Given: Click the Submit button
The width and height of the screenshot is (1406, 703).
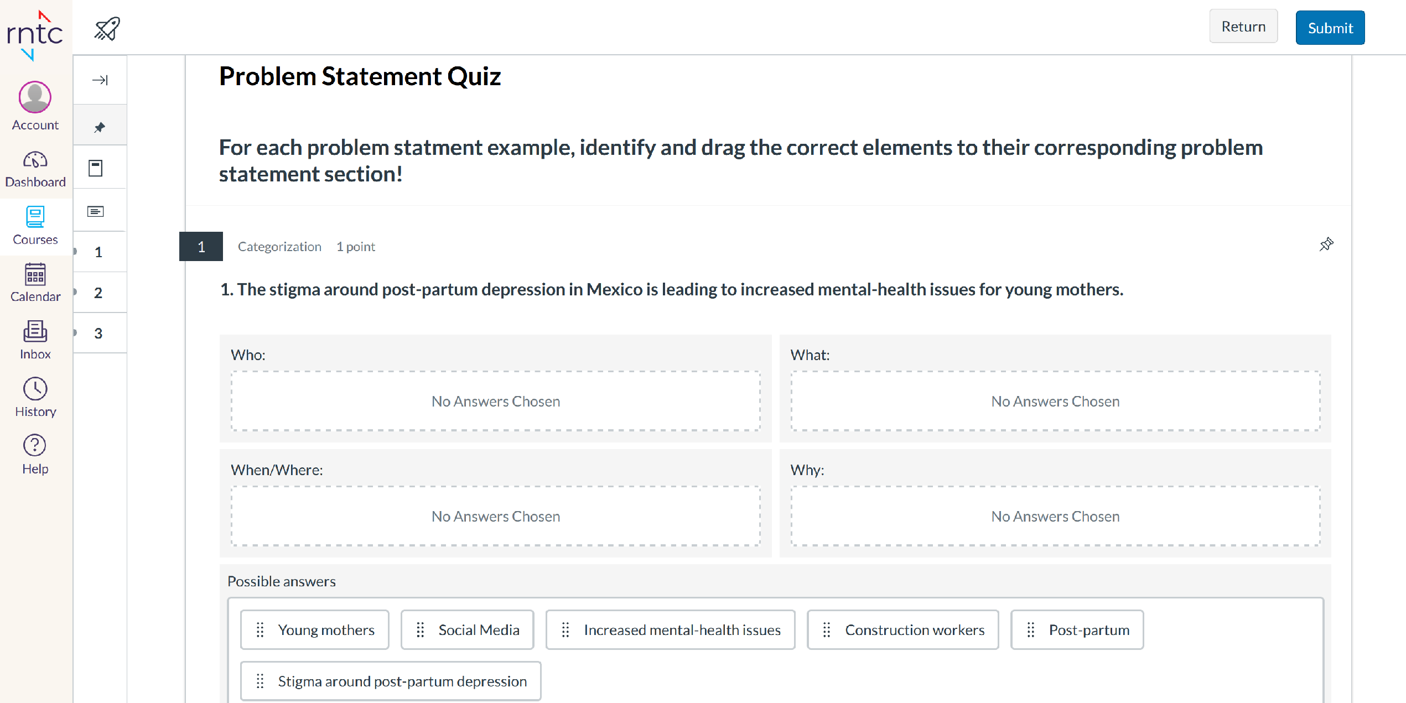Looking at the screenshot, I should (x=1330, y=28).
